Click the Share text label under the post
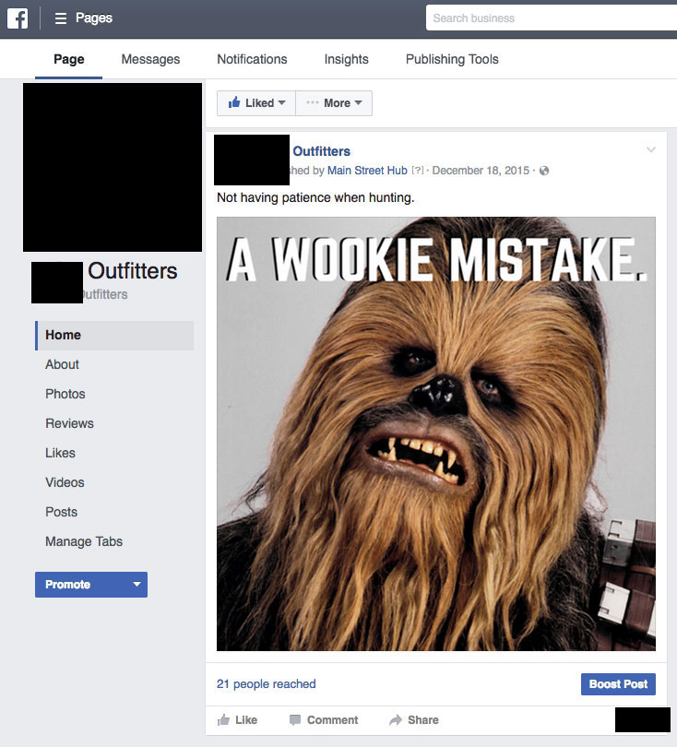Screen dimensions: 677x747 point(423,720)
